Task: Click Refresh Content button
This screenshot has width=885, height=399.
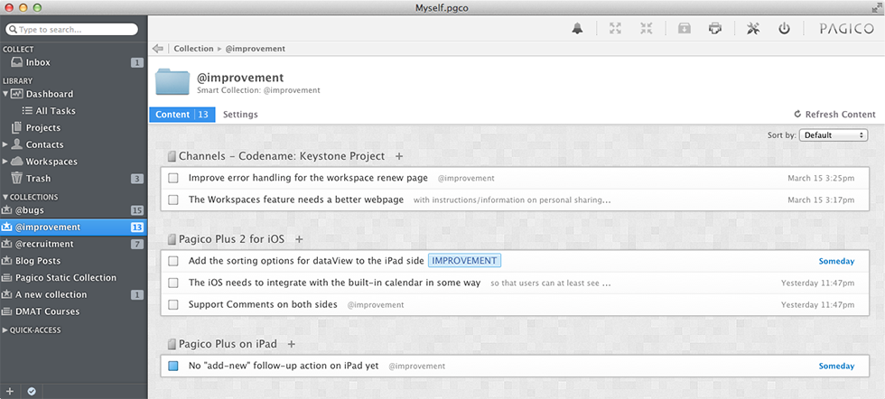Action: [834, 115]
